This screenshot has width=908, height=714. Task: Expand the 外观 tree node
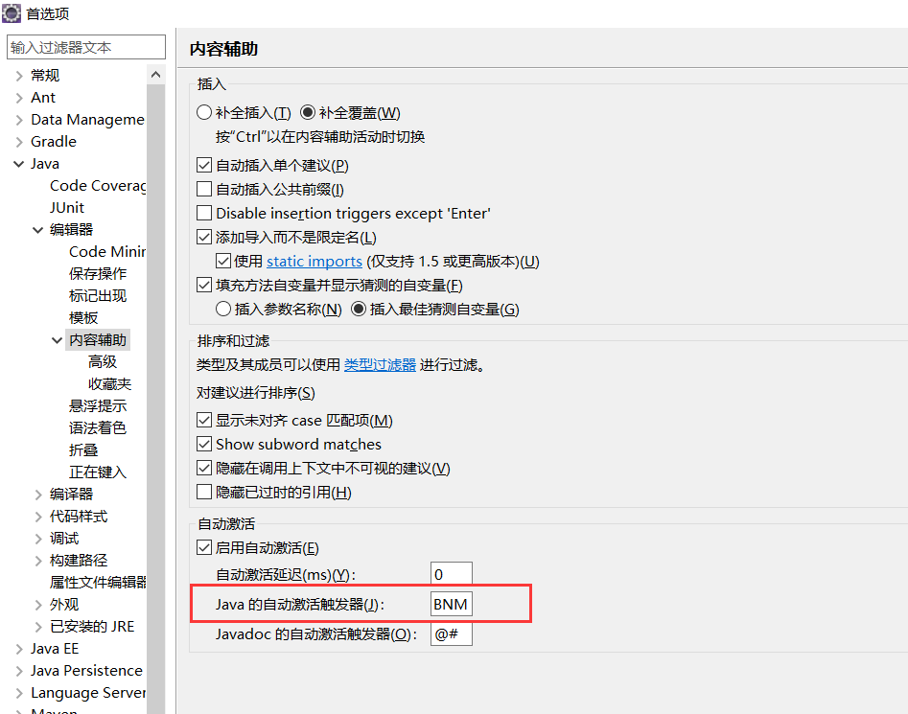click(38, 605)
